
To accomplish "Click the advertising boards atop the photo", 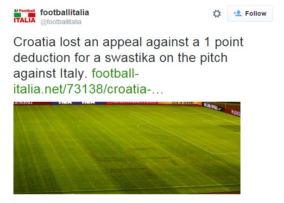I will click(126, 102).
